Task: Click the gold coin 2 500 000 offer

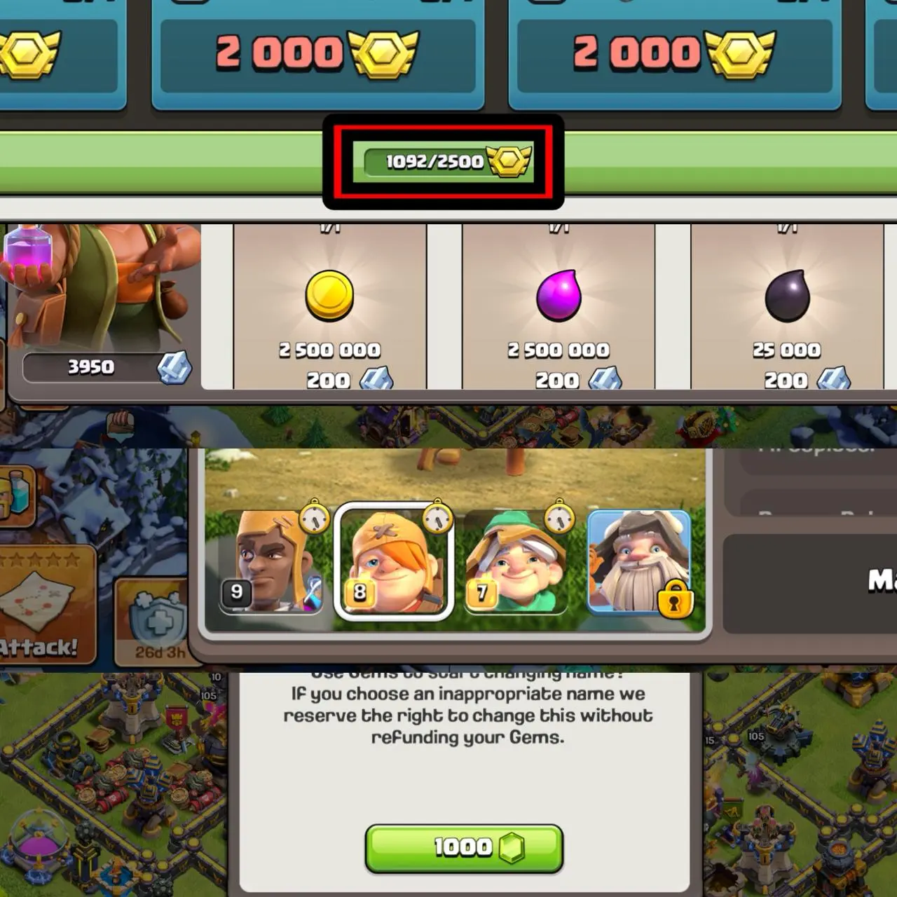Action: (330, 306)
